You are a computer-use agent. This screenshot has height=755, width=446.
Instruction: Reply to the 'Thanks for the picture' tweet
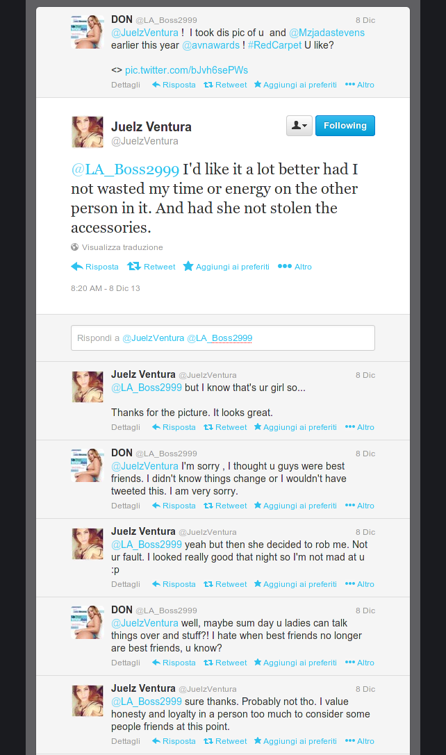(174, 427)
